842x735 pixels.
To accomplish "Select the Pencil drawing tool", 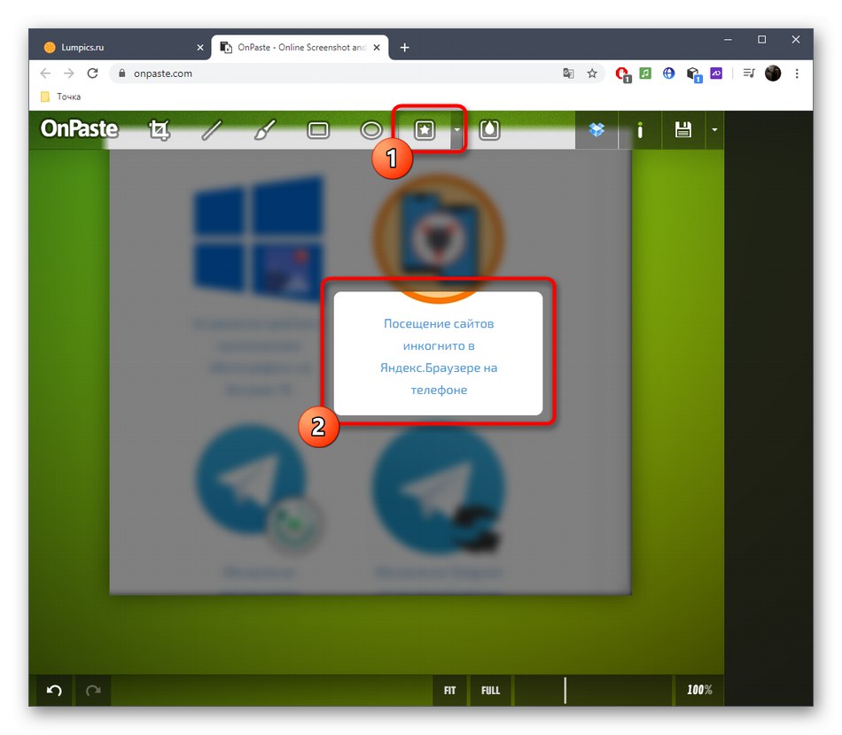I will click(x=211, y=129).
